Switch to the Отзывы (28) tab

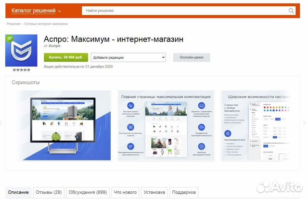[49, 192]
